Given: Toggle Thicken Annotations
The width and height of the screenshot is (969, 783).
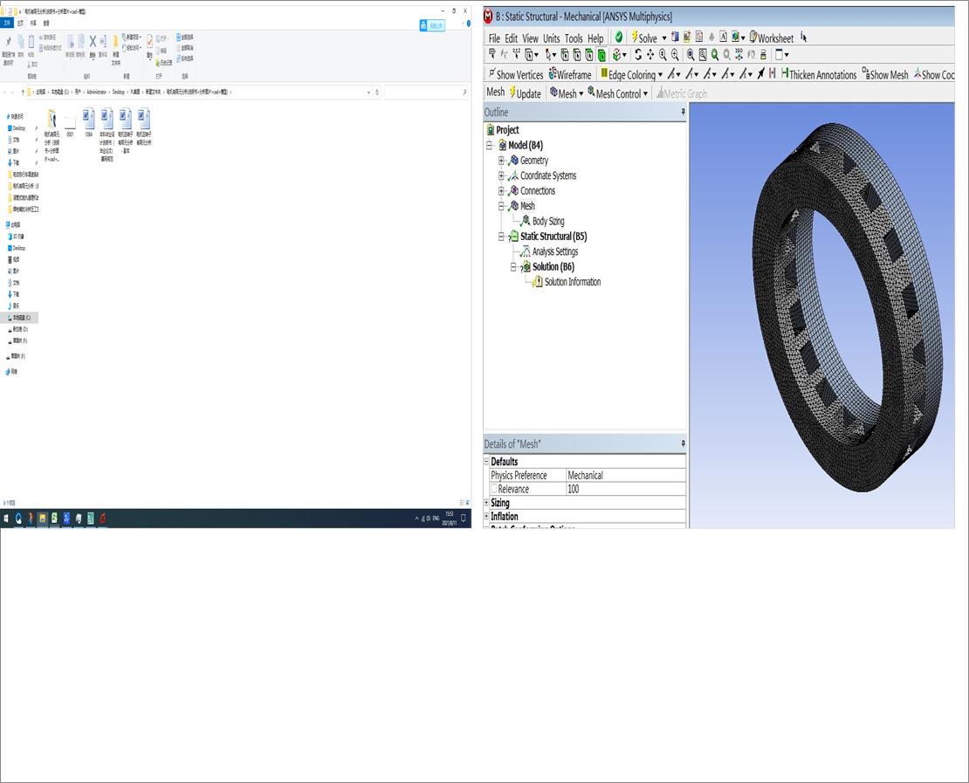Looking at the screenshot, I should (819, 75).
